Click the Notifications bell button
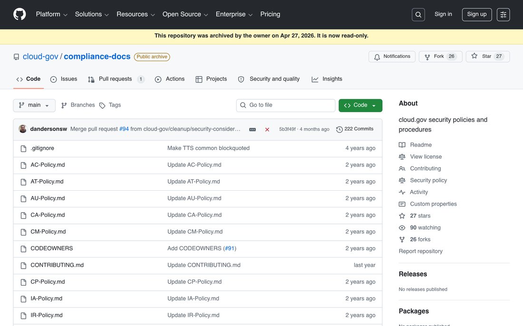Viewport: 523px width, 326px height. [x=392, y=56]
